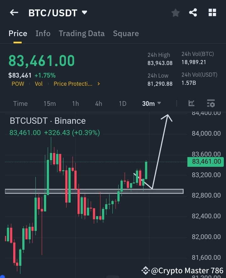Open the indicators settings icon beside the chart icon

click(211, 103)
